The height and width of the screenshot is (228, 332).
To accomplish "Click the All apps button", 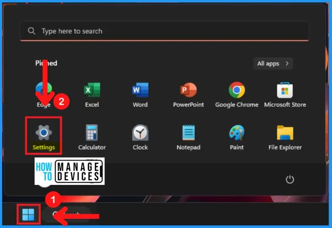I will tap(273, 63).
